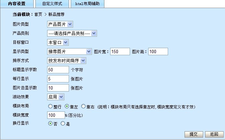Focus the 标题显示字数 input field

(58, 70)
